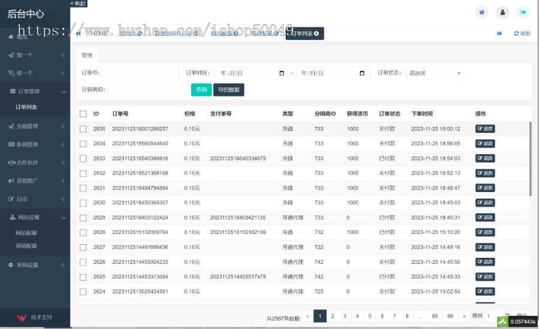
Task: Click the 下单时间 column header
Action: pos(422,114)
